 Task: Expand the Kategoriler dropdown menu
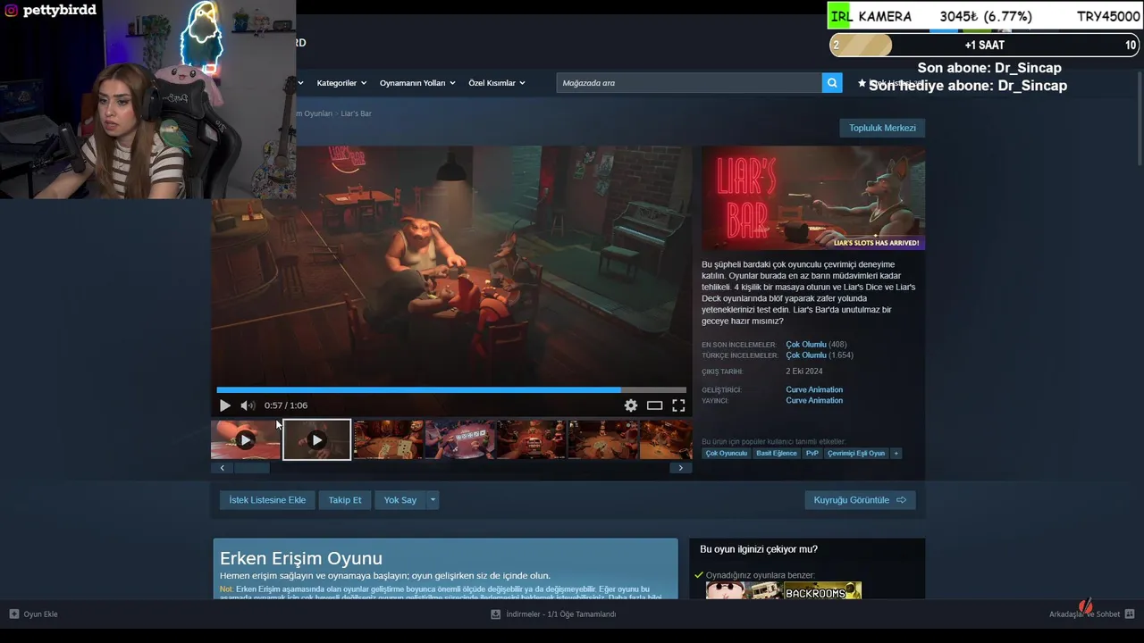(x=341, y=83)
